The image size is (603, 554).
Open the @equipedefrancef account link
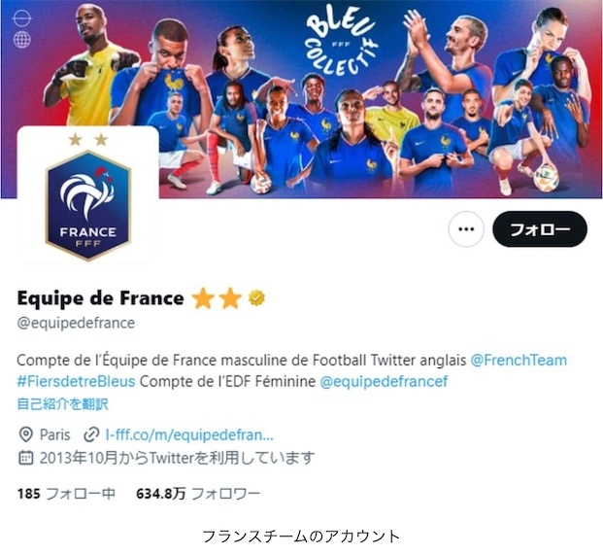384,382
